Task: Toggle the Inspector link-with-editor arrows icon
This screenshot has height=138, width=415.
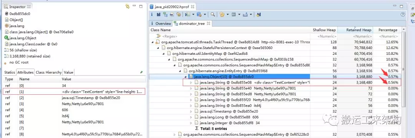Action: 128,7
